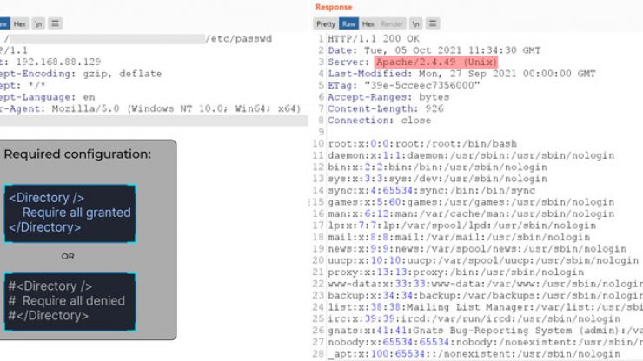
Task: Click the man:x:6:12 passwd entry
Action: pos(471,213)
